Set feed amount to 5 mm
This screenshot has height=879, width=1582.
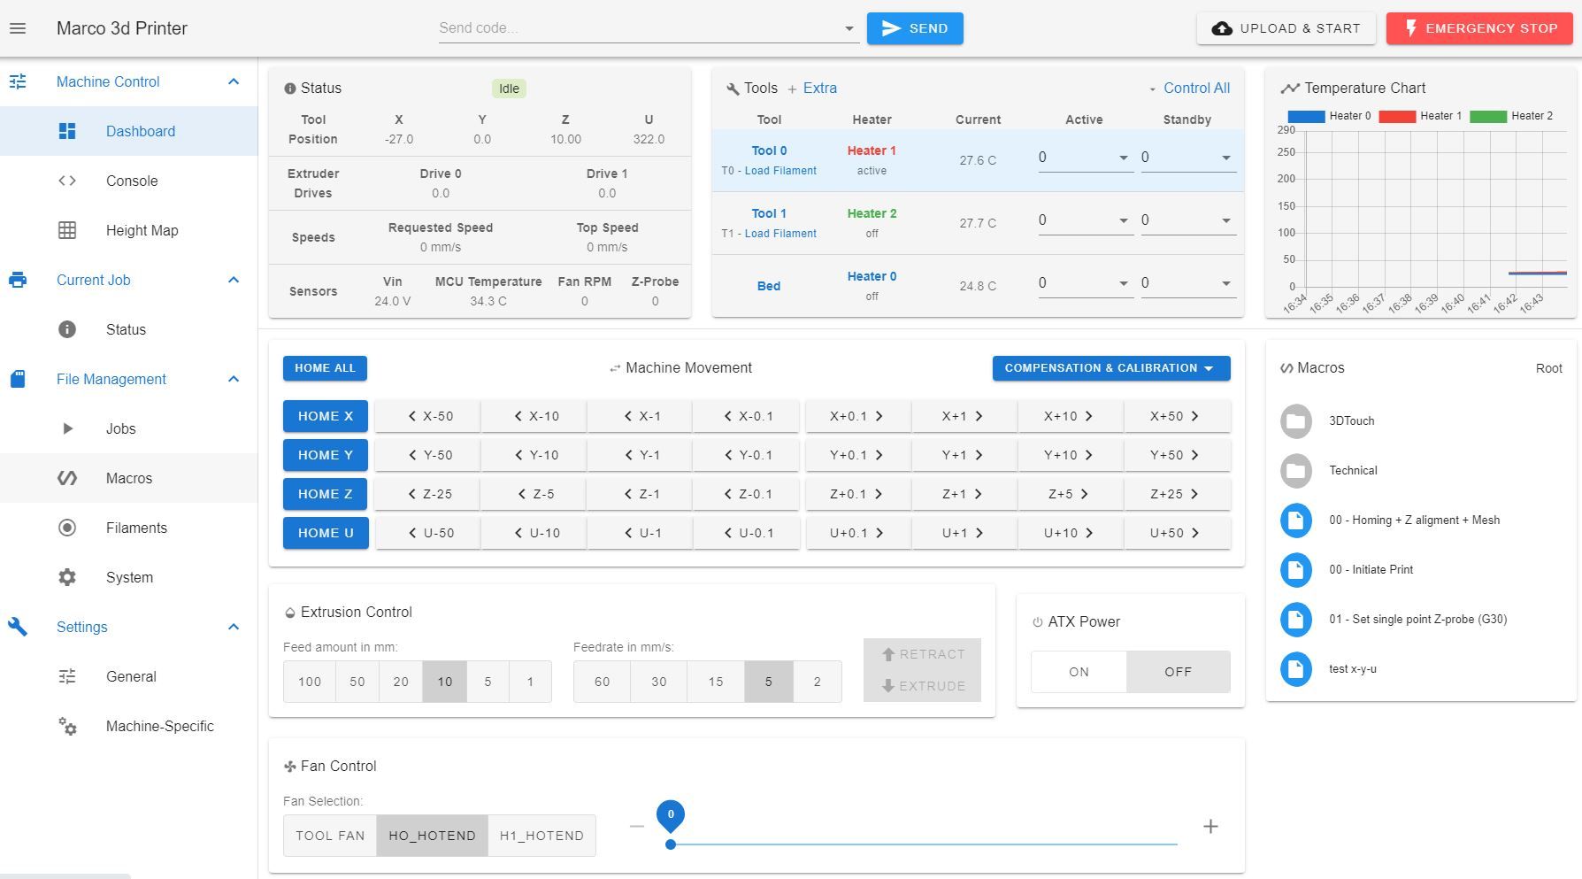click(x=488, y=682)
